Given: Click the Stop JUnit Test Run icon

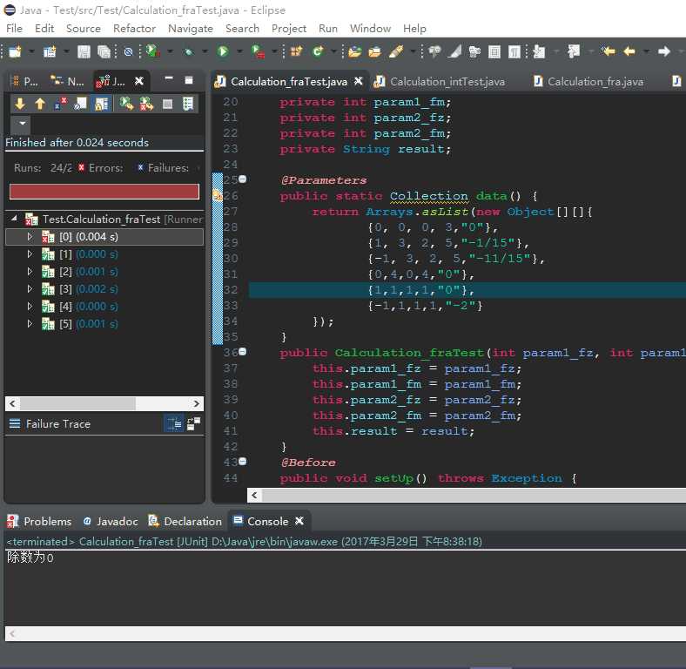Looking at the screenshot, I should point(167,105).
